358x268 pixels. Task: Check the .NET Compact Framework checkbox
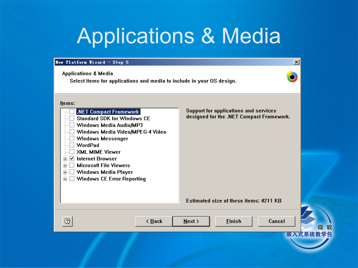(x=72, y=112)
